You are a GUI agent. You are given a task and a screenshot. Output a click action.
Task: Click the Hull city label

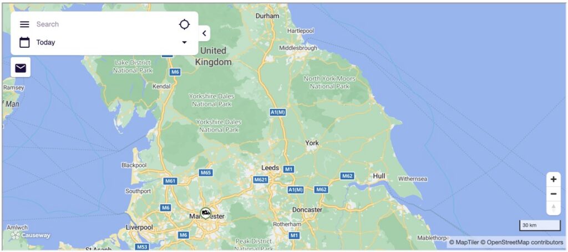coord(379,176)
